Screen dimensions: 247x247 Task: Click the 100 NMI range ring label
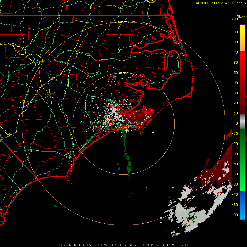[123, 22]
